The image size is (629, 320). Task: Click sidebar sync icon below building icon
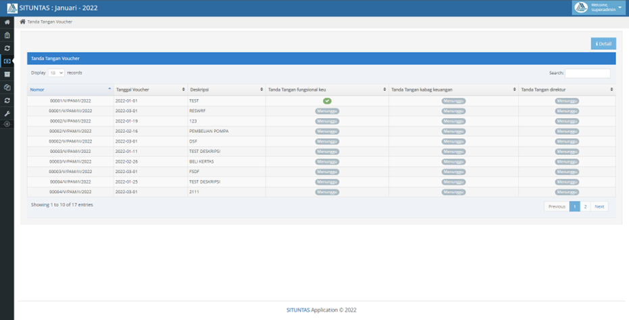[7, 48]
